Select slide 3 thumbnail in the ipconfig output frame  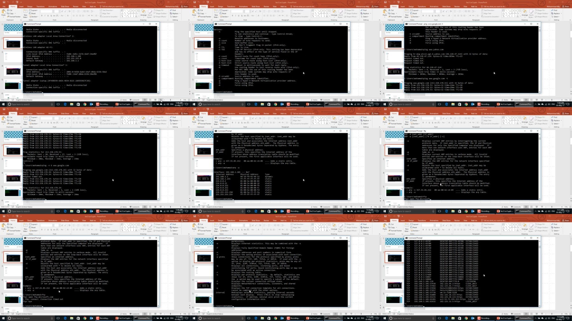coord(13,57)
